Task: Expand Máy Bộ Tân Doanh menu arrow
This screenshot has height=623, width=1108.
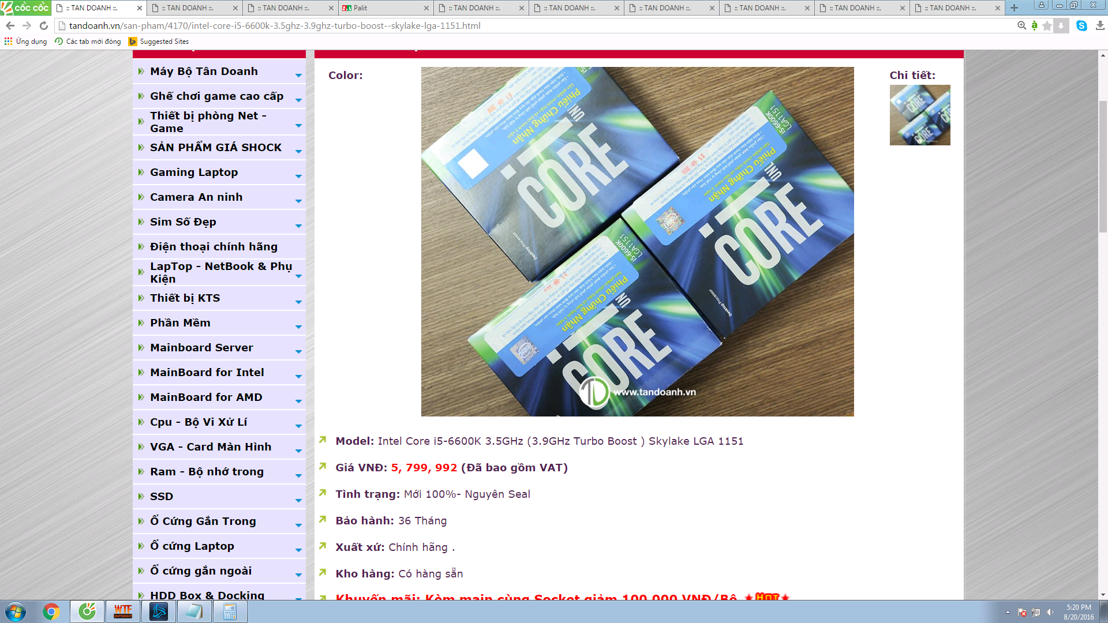Action: (x=298, y=76)
